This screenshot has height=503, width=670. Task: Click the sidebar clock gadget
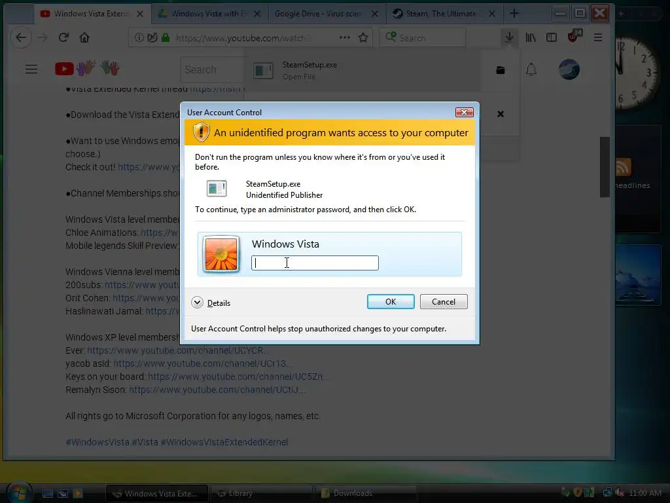[637, 73]
